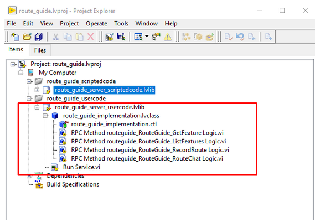Click the route_guide_implementation.ctl class data icon
Viewport: 315px width, 222px height.
(64, 125)
